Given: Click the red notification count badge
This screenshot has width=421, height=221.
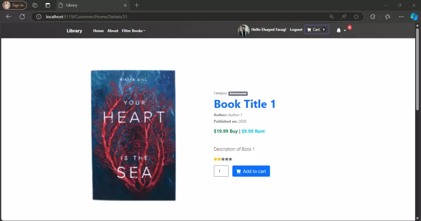Looking at the screenshot, I should click(x=349, y=27).
